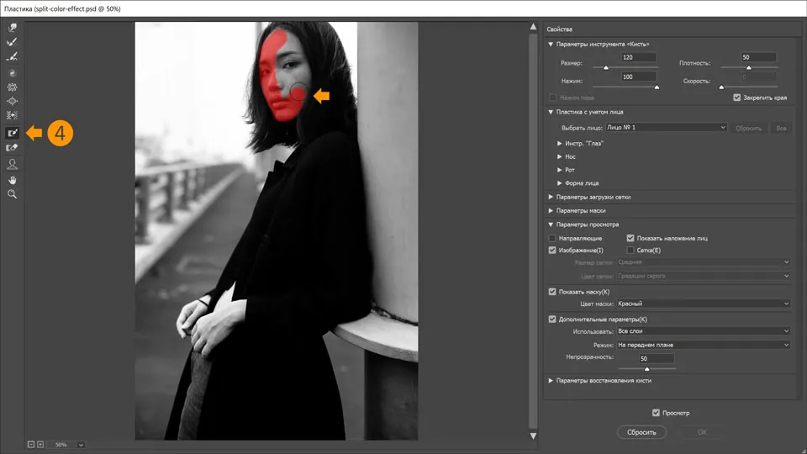The height and width of the screenshot is (454, 807).
Task: Click the Непрозрачность field with 50
Action: click(x=657, y=358)
